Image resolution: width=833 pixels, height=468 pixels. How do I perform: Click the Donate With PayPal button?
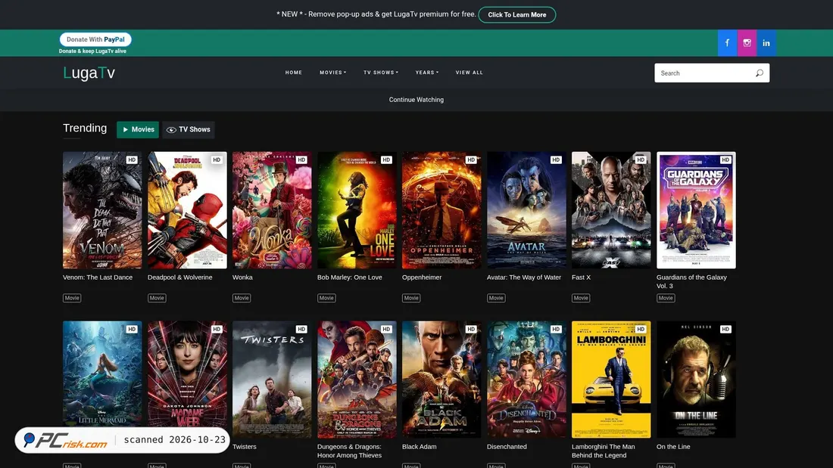click(x=95, y=39)
